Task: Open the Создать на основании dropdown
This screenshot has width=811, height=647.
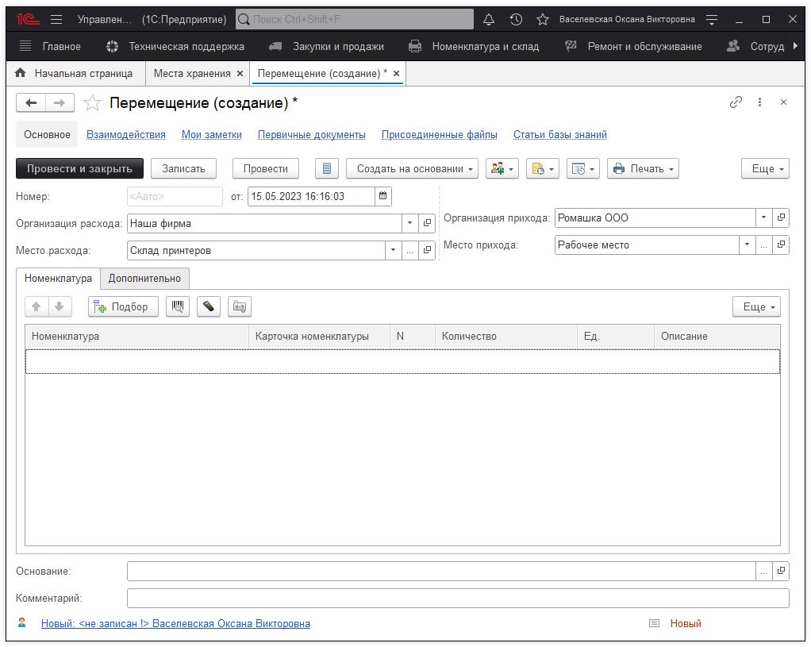Action: coord(412,168)
